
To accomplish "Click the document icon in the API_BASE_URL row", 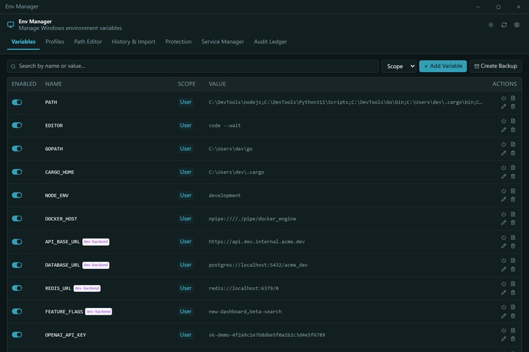I will click(513, 237).
